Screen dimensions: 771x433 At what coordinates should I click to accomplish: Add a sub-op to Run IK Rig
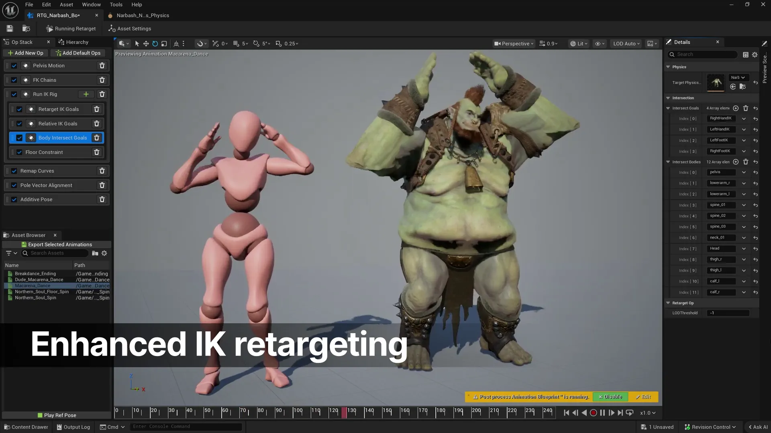[x=86, y=94]
